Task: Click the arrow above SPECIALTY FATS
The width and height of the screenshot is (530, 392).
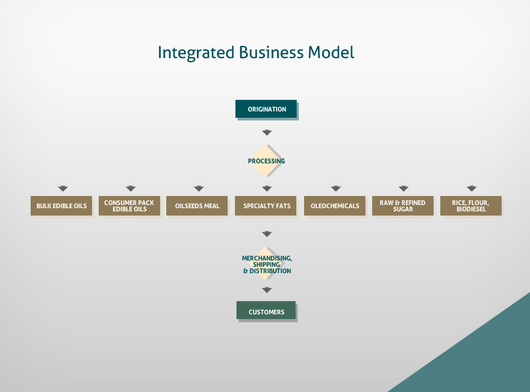Action: pyautogui.click(x=267, y=189)
